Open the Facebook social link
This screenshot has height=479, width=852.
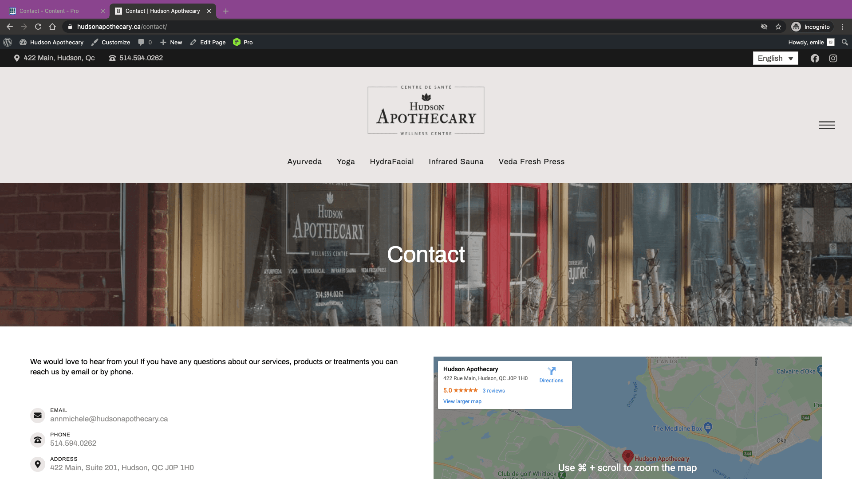(815, 58)
